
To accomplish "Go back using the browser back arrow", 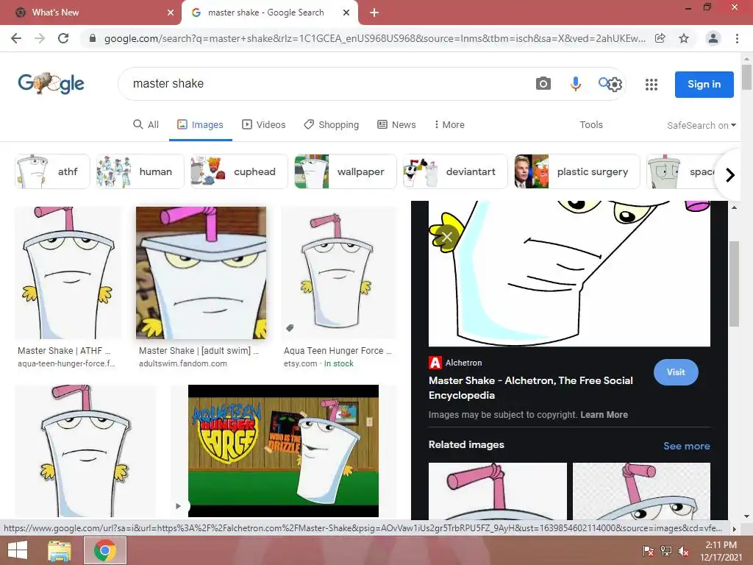I will 16,38.
